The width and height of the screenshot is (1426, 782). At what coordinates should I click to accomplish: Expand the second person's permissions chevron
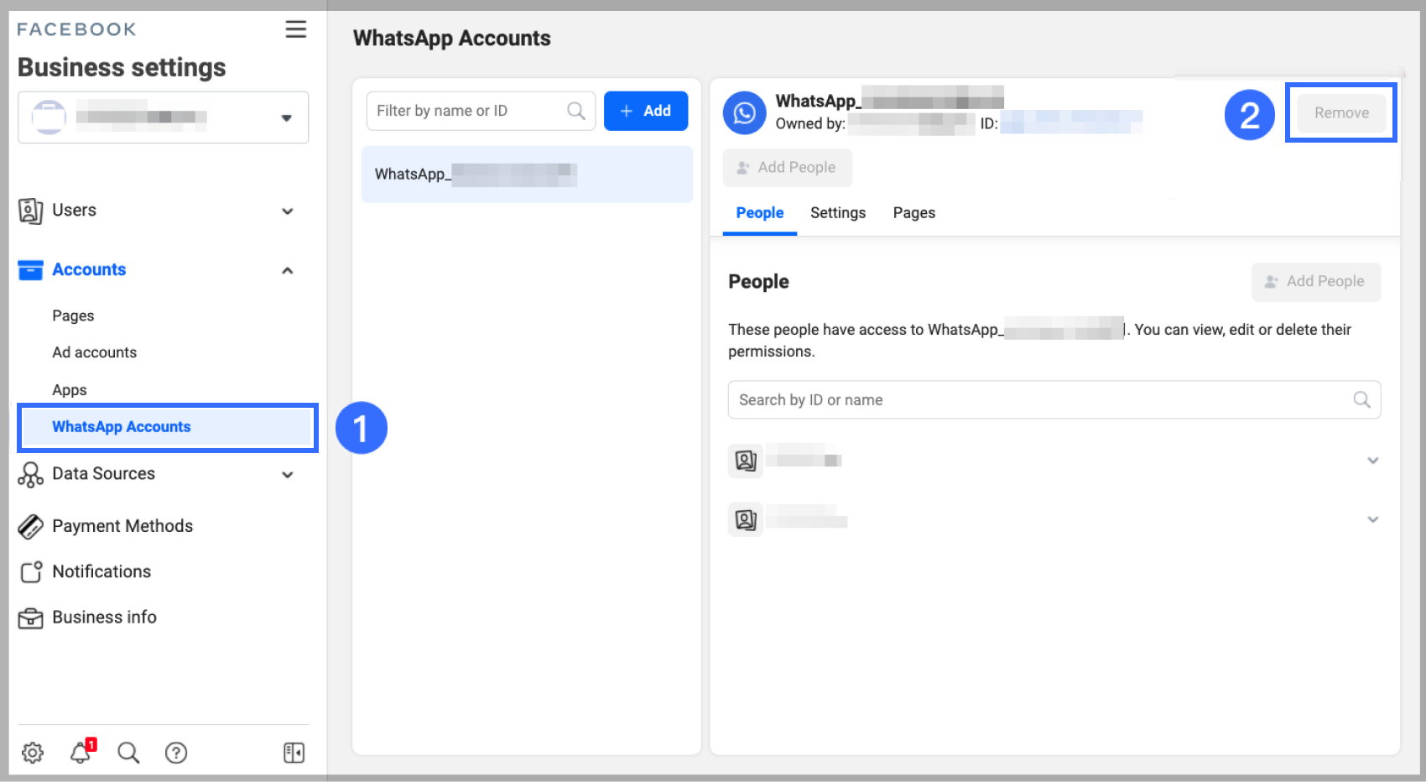pyautogui.click(x=1373, y=519)
